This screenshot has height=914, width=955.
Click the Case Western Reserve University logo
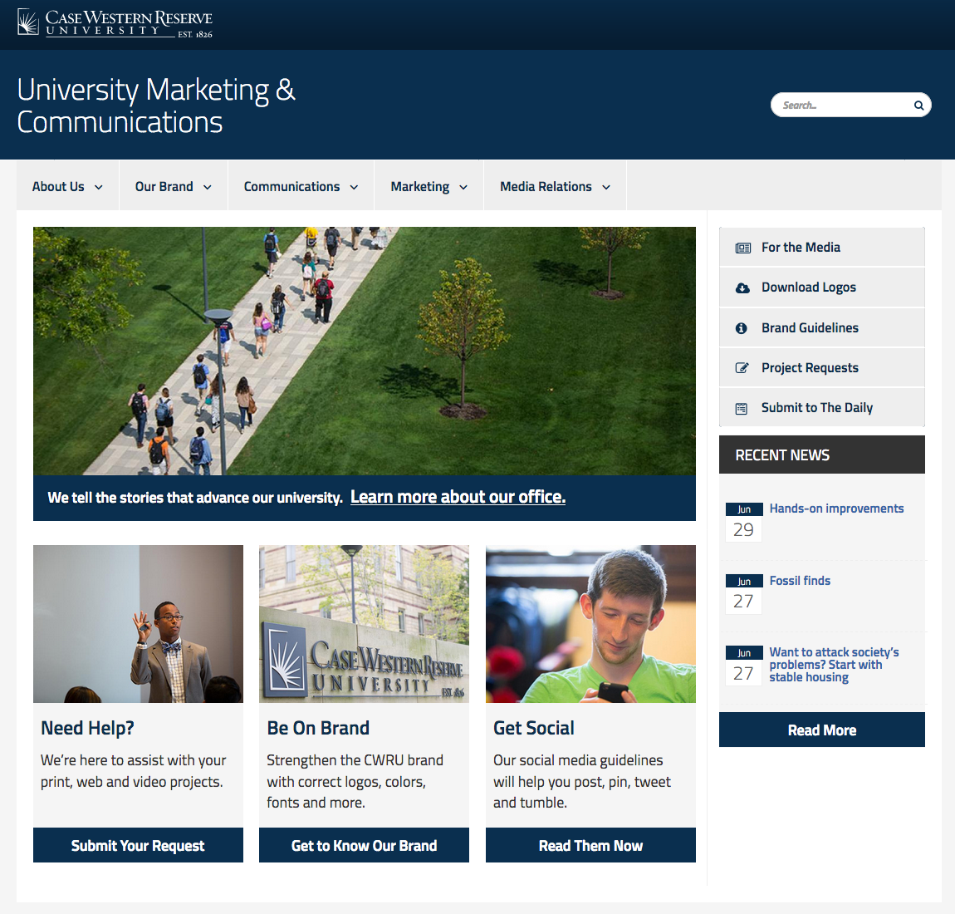pos(115,24)
